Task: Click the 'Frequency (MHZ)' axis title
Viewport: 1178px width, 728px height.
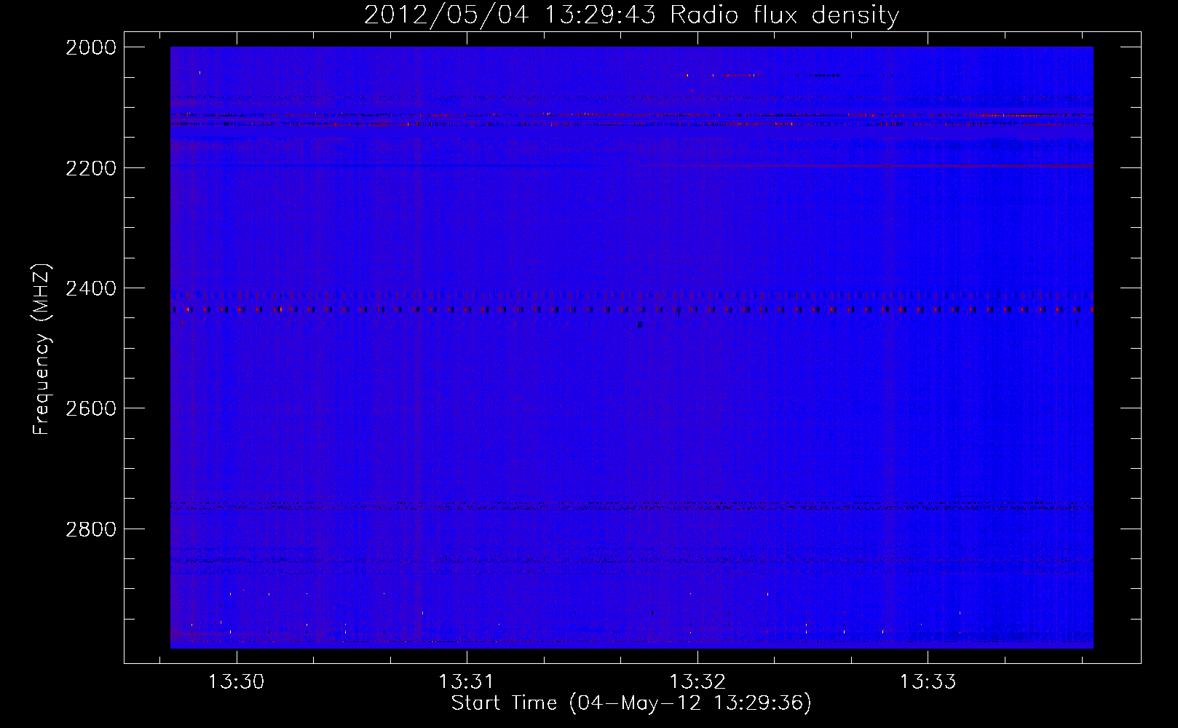Action: [x=42, y=349]
